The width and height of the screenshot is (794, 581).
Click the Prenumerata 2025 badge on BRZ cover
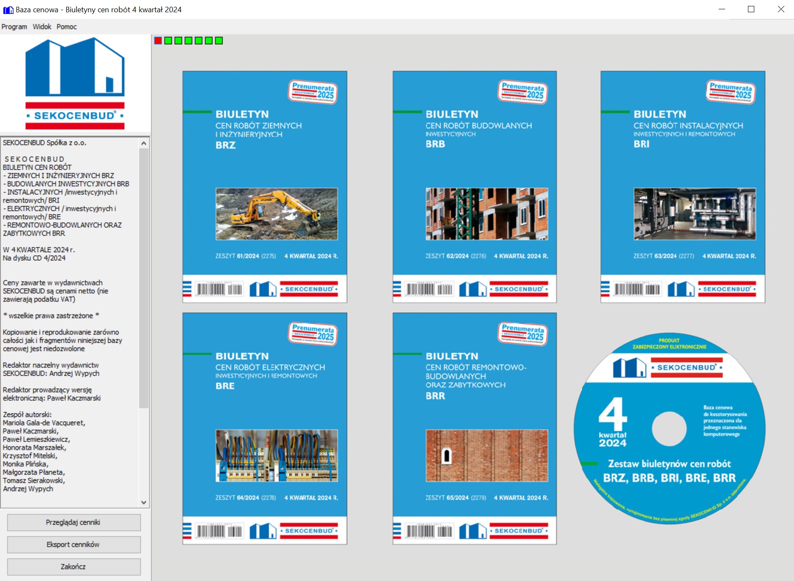coord(313,92)
